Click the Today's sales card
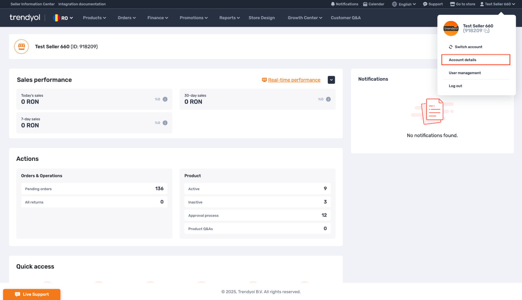 tap(94, 99)
